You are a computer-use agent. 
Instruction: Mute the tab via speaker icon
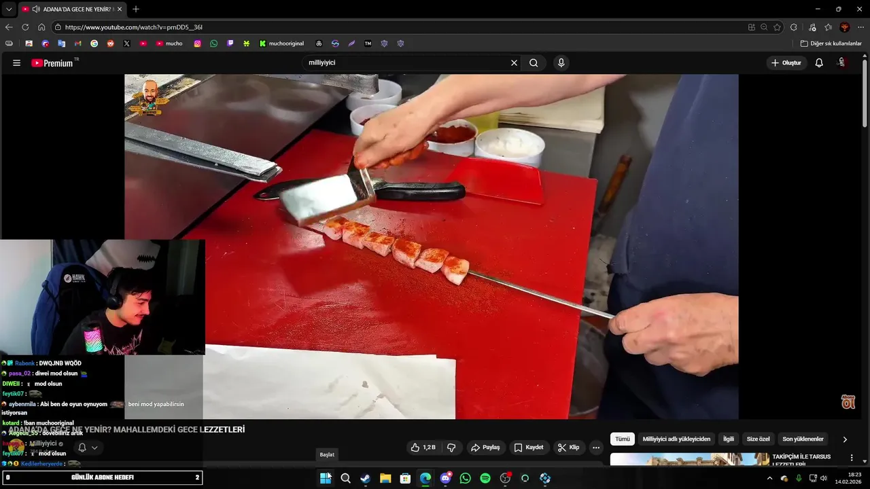coord(35,9)
